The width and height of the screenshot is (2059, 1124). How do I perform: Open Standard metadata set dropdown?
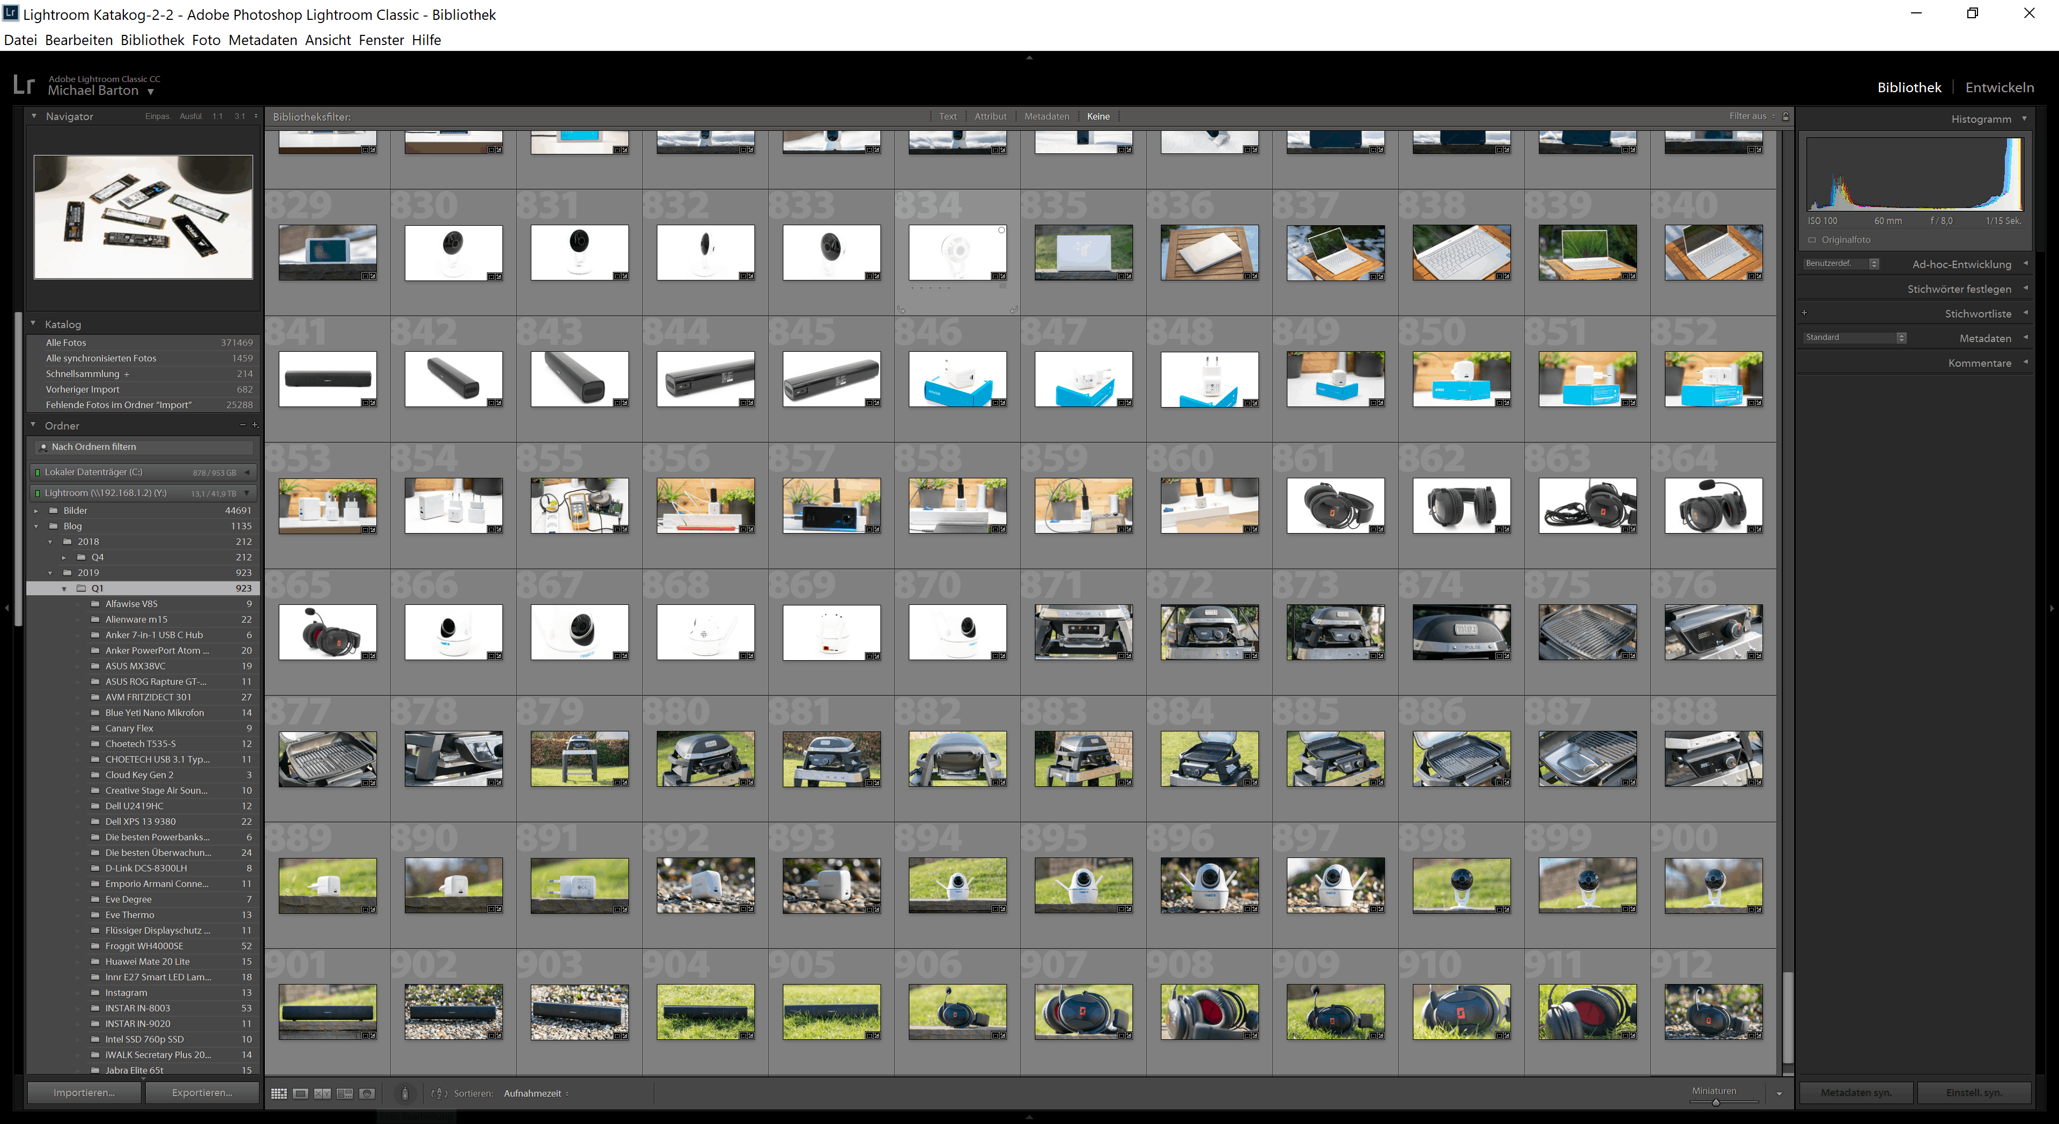pyautogui.click(x=1855, y=337)
